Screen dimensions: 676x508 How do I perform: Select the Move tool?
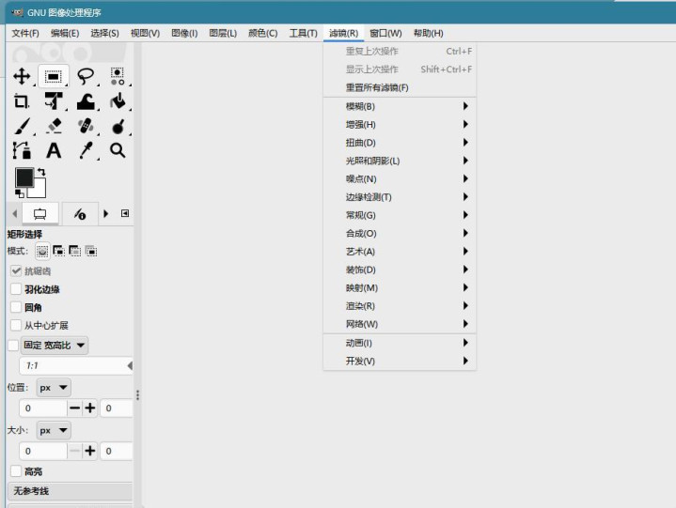coord(22,77)
